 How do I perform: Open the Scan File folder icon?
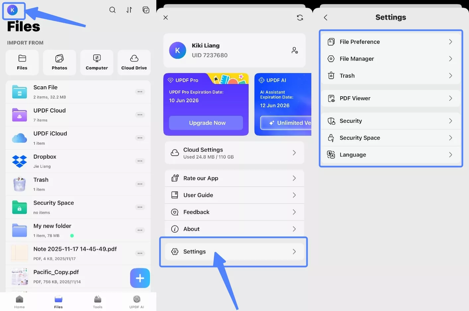[20, 92]
